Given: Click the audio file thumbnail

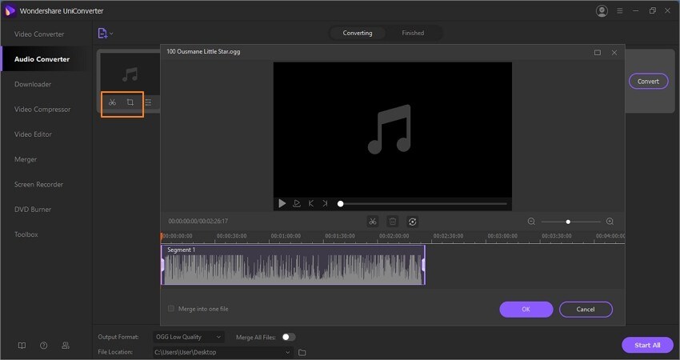Looking at the screenshot, I should (x=130, y=74).
